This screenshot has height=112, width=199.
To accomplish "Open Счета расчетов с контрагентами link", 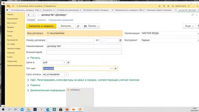I will (x=61, y=20).
